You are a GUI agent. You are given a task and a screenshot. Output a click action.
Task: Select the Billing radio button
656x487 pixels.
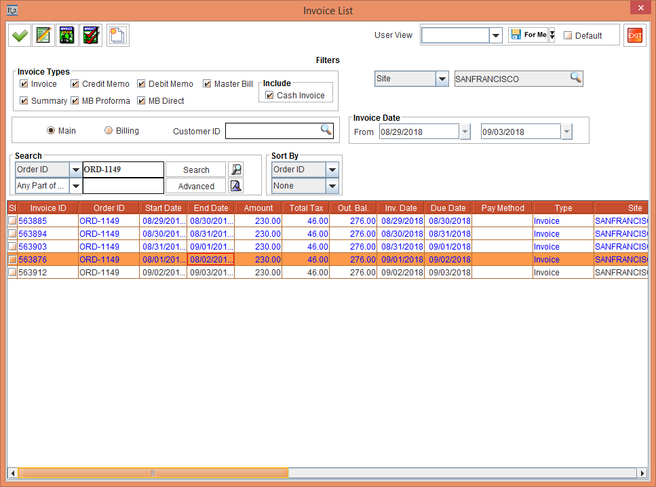[109, 131]
